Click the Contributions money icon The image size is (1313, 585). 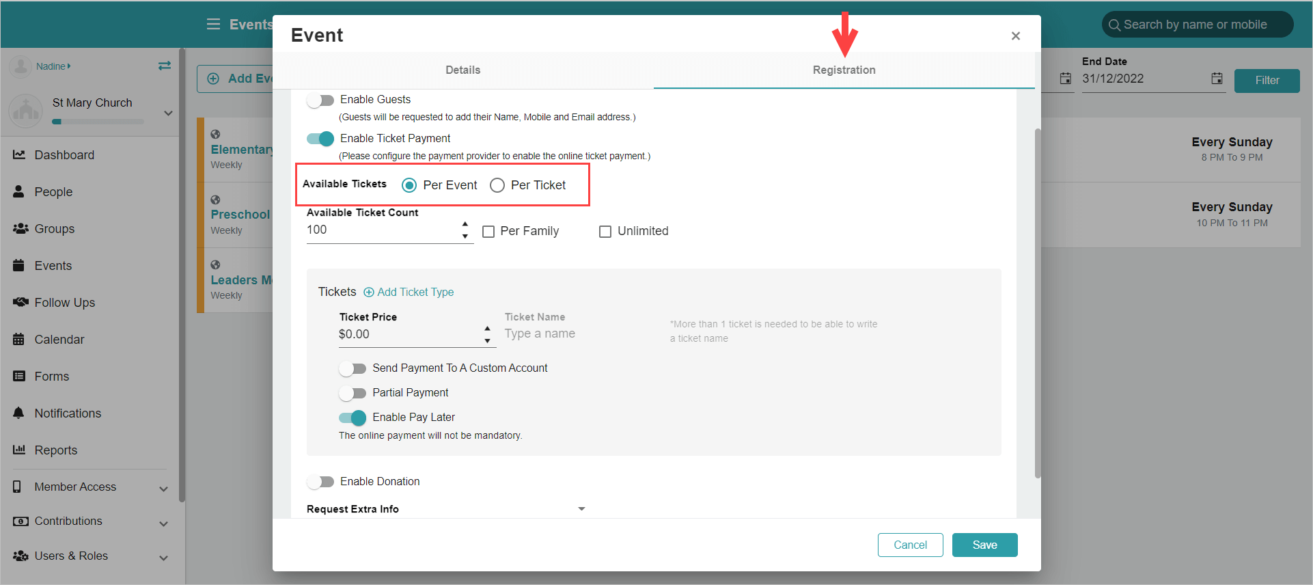pos(20,521)
